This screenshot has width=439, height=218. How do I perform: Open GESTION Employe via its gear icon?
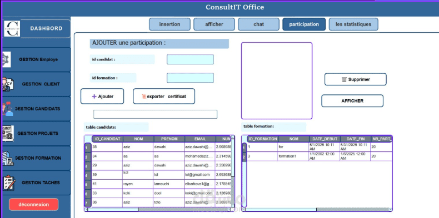click(x=6, y=59)
